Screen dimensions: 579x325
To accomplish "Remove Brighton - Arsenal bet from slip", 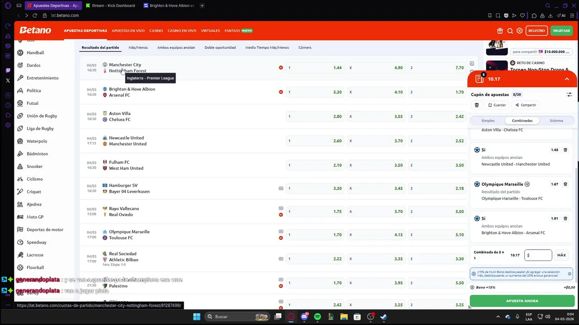I will [x=565, y=218].
